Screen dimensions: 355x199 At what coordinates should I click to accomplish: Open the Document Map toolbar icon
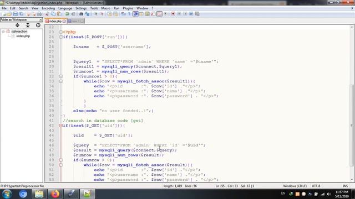click(147, 14)
